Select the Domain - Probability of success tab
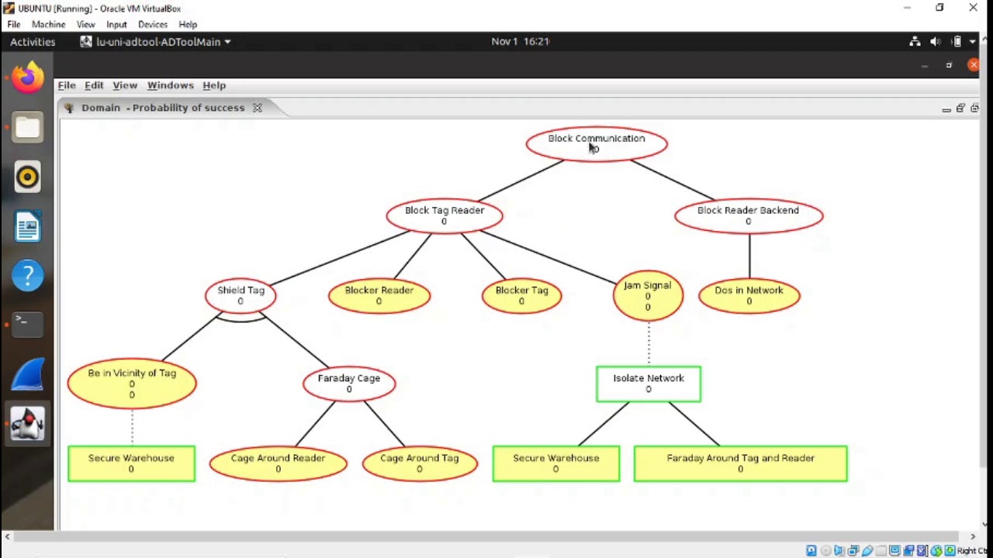 pos(163,108)
